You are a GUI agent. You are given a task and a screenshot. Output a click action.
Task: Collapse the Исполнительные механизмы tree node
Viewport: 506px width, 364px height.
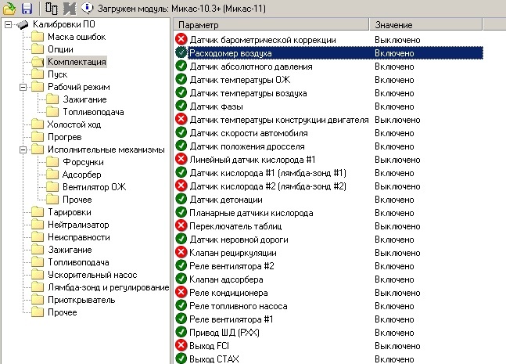(x=23, y=150)
